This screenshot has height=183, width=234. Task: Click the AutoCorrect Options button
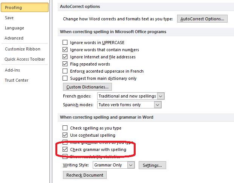pyautogui.click(x=202, y=18)
